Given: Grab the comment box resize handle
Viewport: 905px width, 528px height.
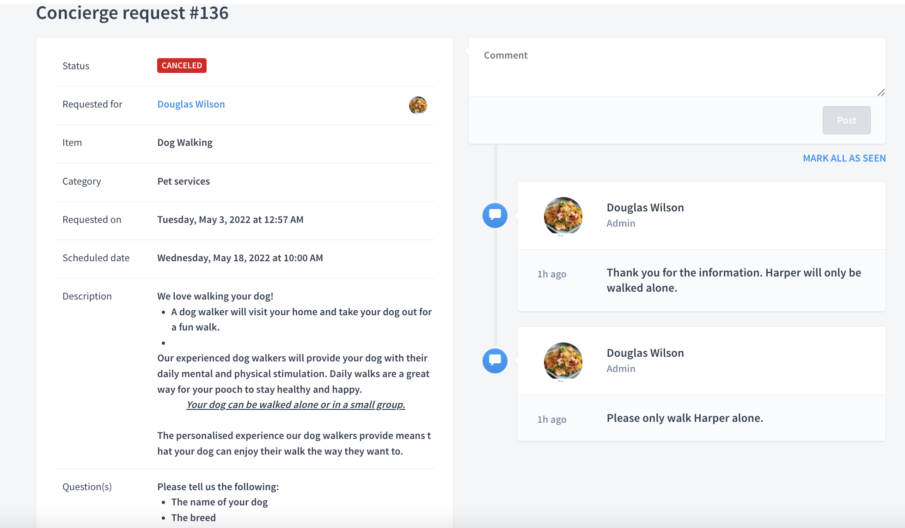Looking at the screenshot, I should 881,92.
